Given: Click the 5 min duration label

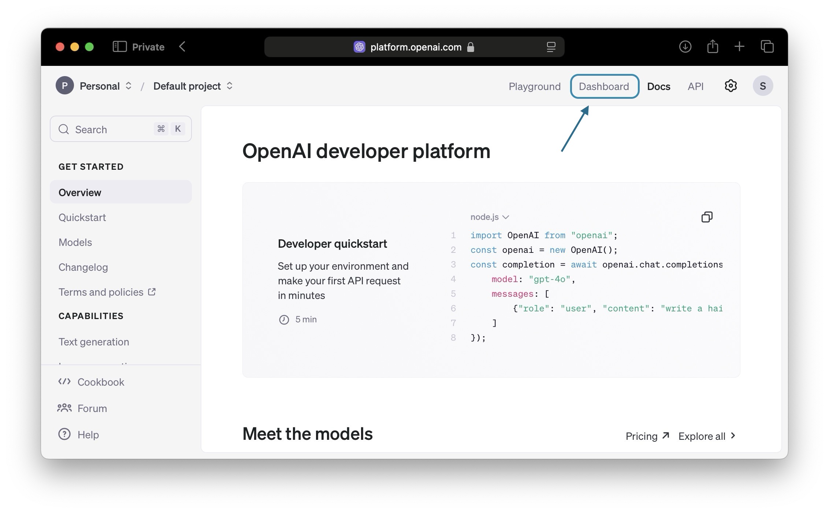Looking at the screenshot, I should point(306,319).
